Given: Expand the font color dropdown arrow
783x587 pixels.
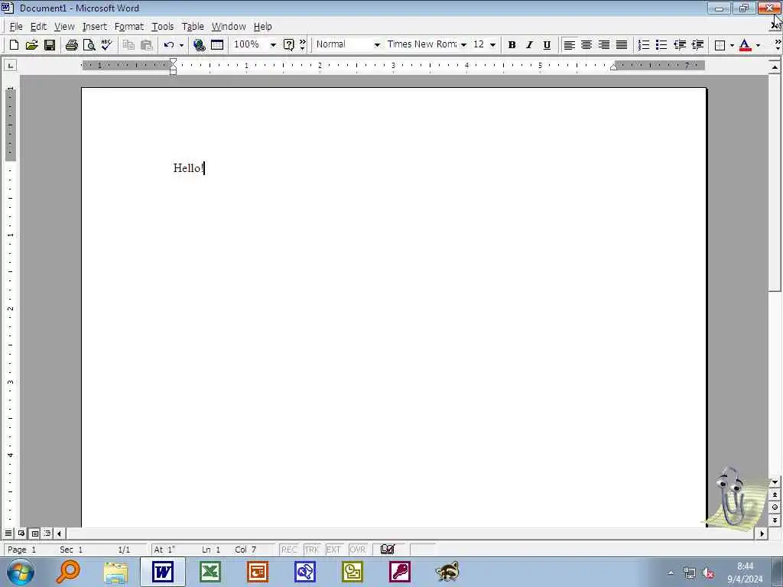Looking at the screenshot, I should 758,45.
